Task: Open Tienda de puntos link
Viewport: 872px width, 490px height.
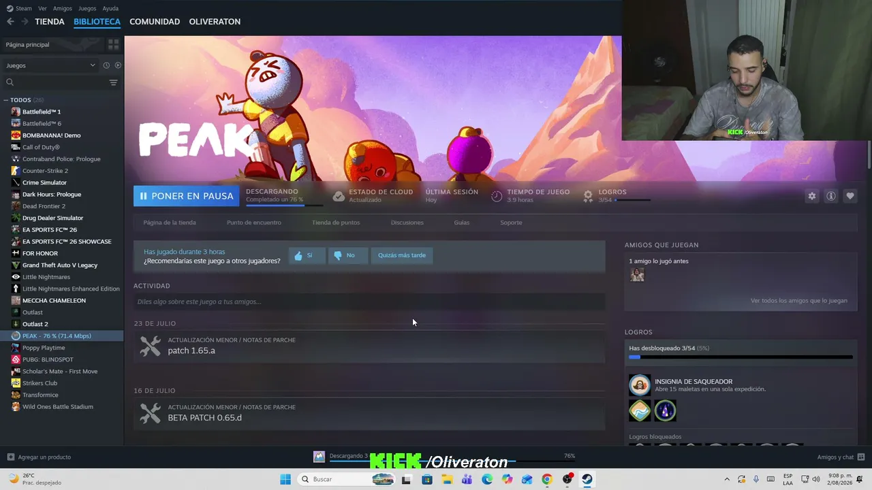Action: pyautogui.click(x=336, y=223)
